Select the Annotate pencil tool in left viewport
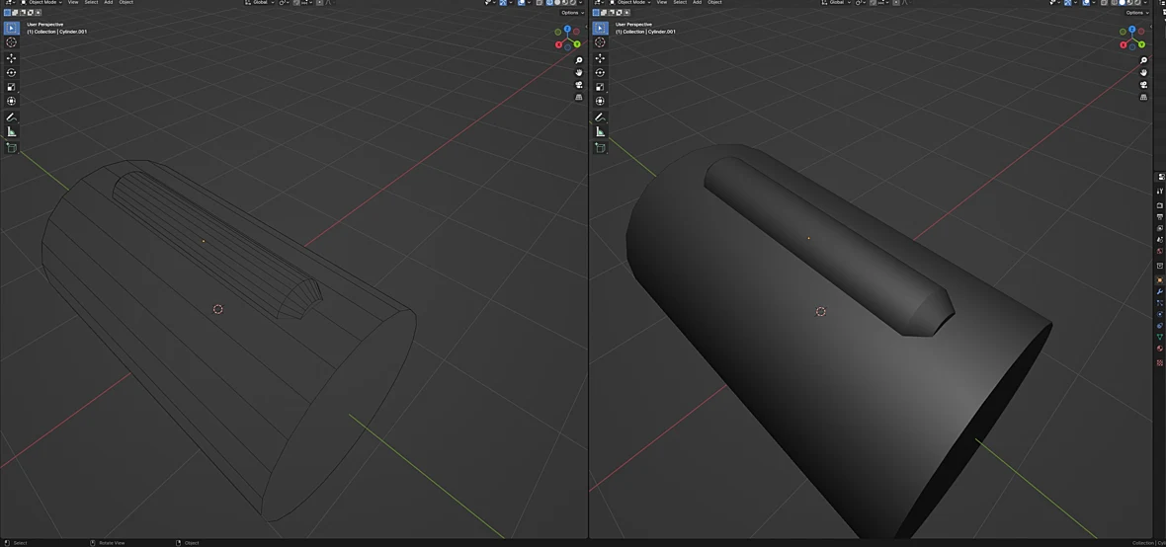1166x547 pixels. [11, 117]
